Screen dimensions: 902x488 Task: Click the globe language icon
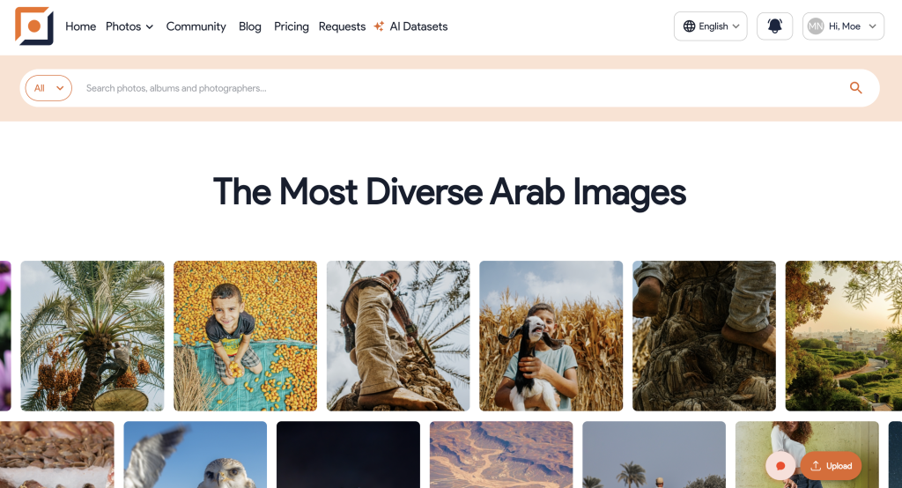click(689, 26)
